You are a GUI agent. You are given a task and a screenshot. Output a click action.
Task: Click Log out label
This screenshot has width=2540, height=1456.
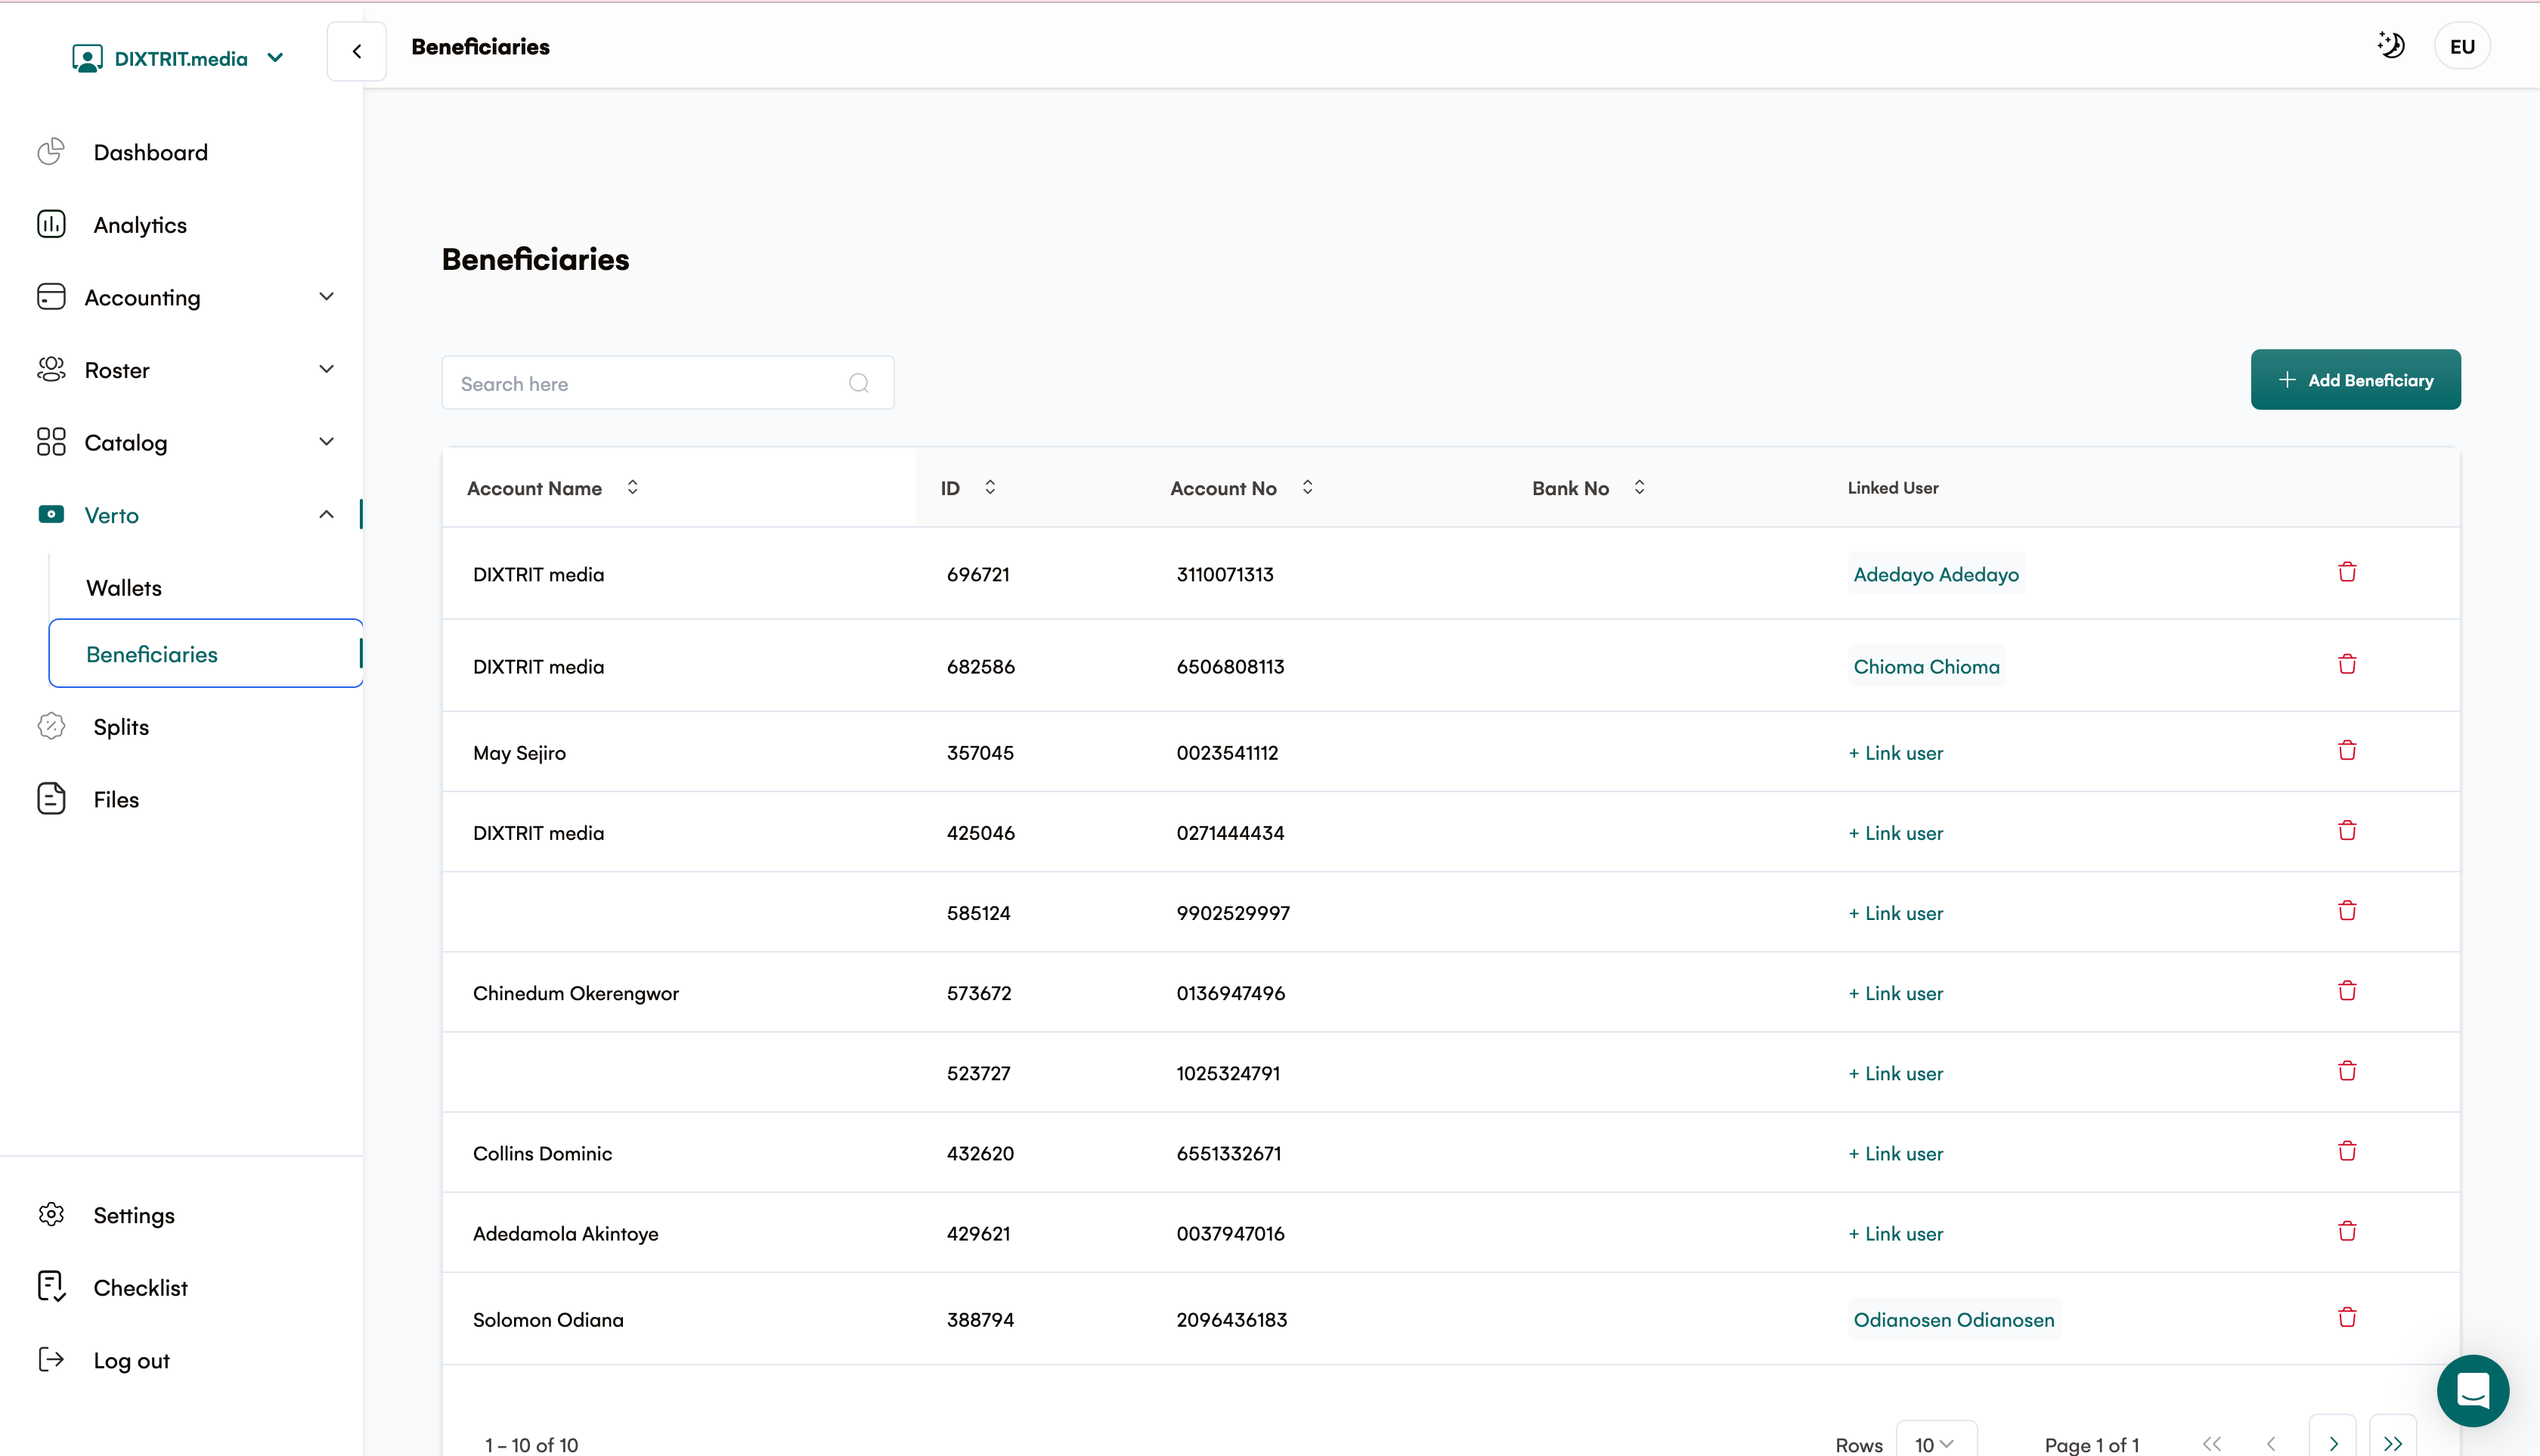131,1361
